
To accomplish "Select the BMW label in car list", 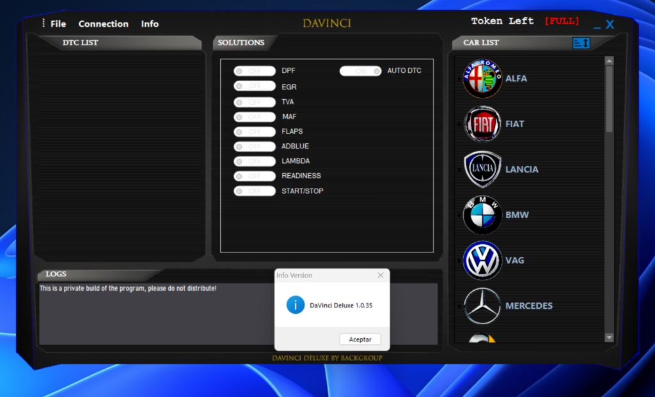I will (517, 215).
